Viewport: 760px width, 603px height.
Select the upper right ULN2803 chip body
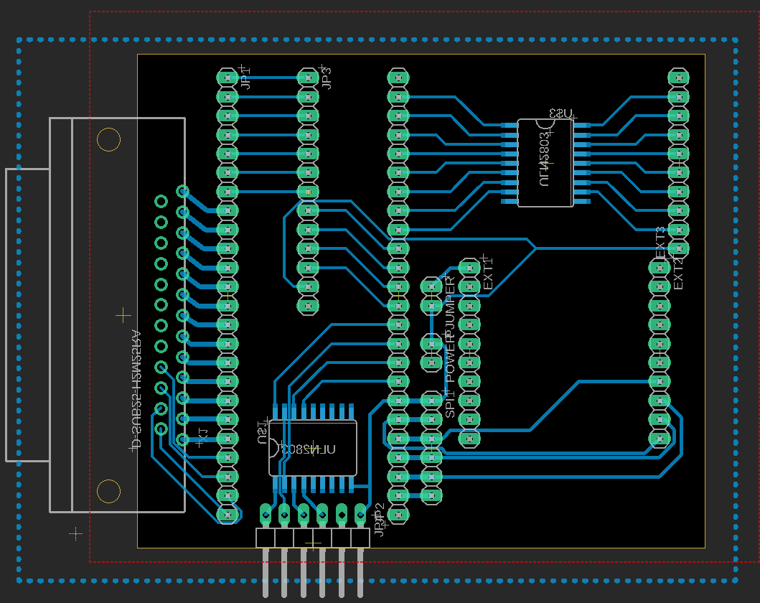(x=545, y=163)
